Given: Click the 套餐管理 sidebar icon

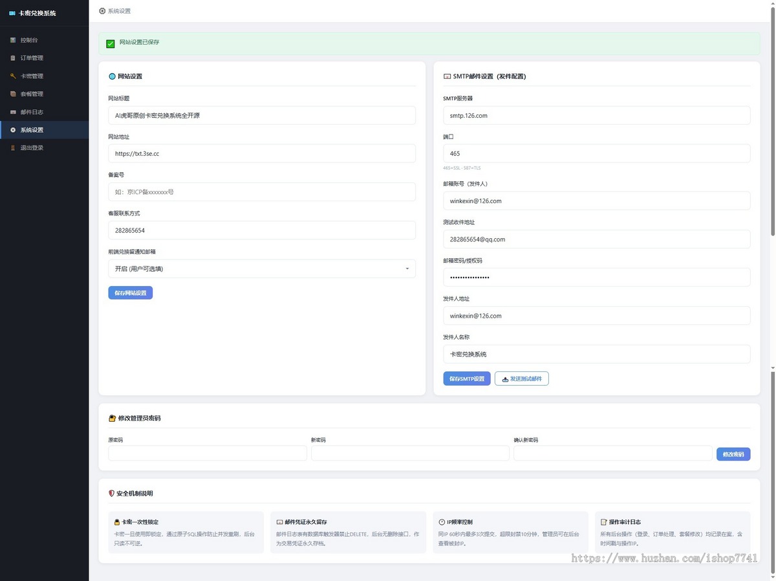Looking at the screenshot, I should pos(13,94).
